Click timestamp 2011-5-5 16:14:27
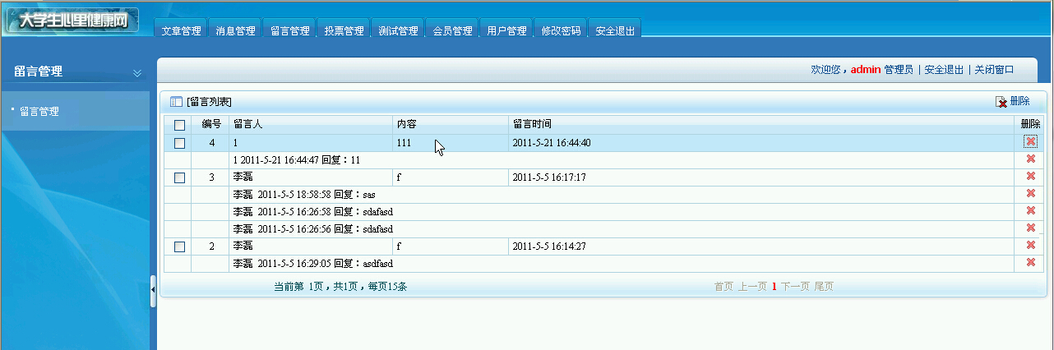 click(x=548, y=246)
